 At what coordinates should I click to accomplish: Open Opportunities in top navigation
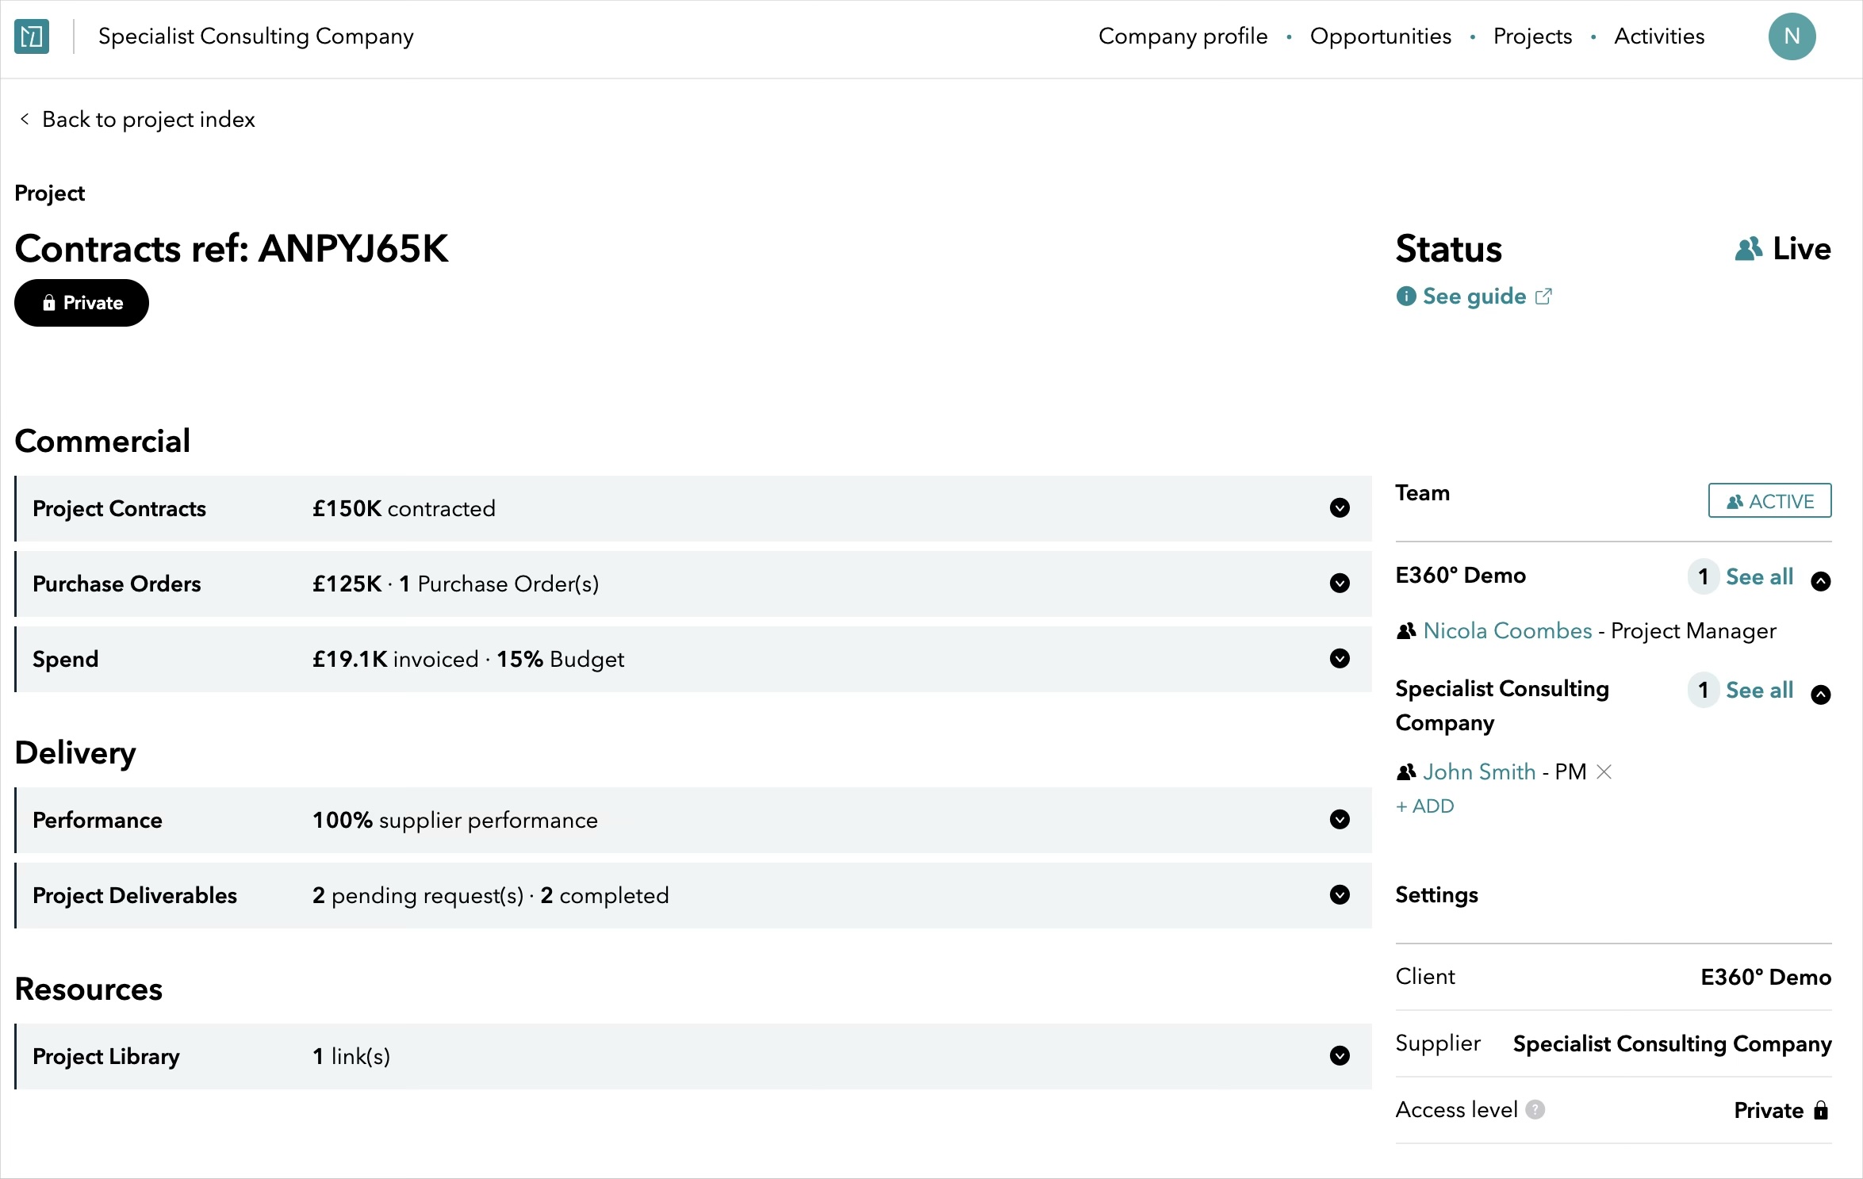[1380, 36]
